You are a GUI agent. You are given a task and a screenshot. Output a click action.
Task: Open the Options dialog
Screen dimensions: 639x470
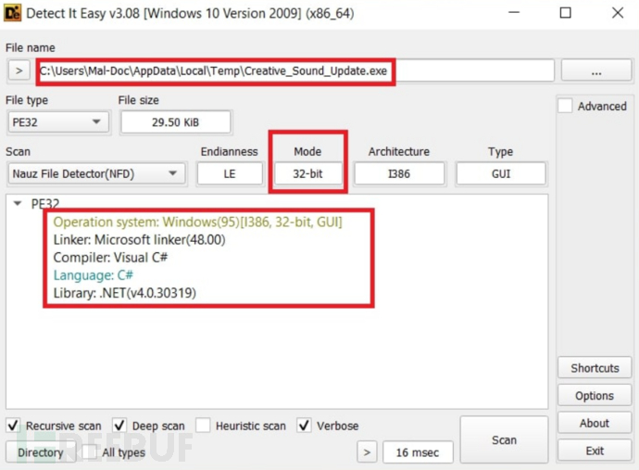click(x=595, y=395)
